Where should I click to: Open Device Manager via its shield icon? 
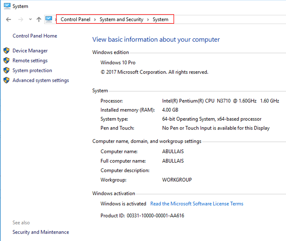[x=7, y=51]
